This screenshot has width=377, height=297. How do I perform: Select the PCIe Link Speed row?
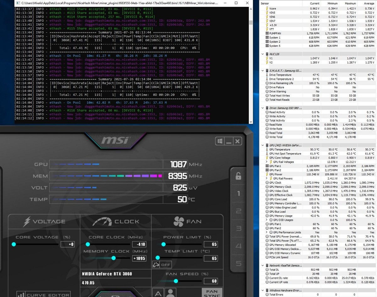pyautogui.click(x=318, y=257)
